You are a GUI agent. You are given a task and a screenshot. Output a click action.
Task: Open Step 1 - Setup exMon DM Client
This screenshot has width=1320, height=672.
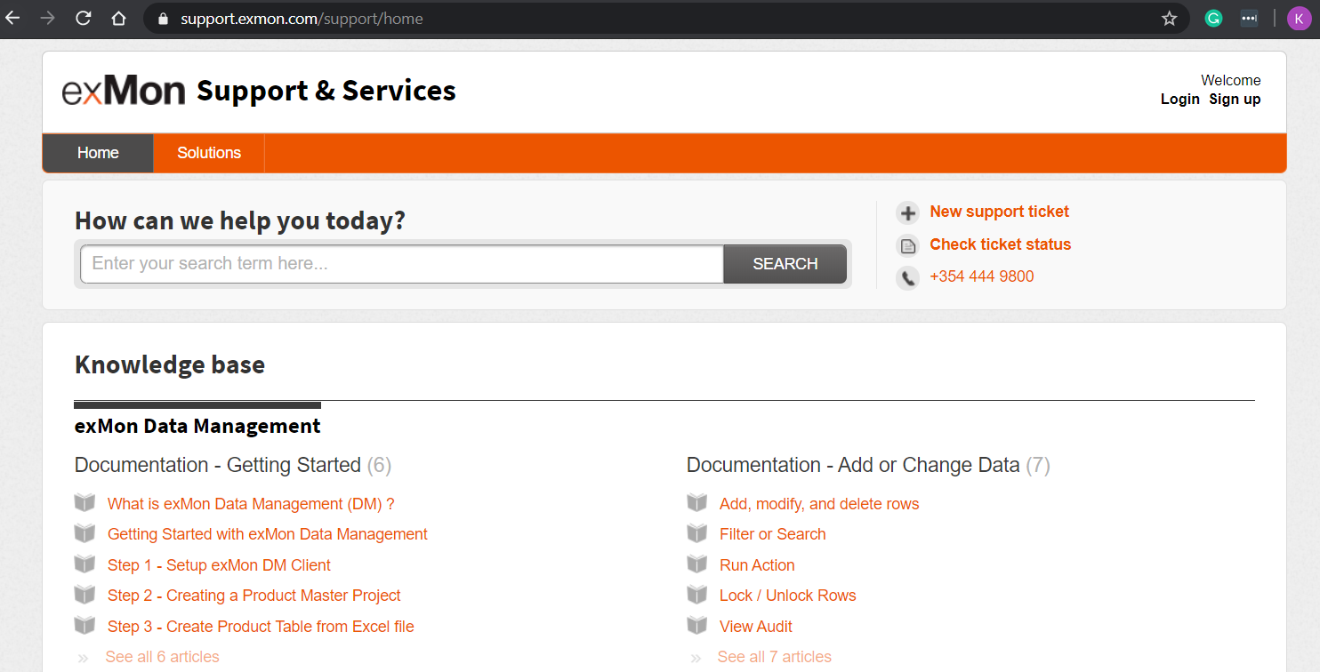click(x=219, y=565)
